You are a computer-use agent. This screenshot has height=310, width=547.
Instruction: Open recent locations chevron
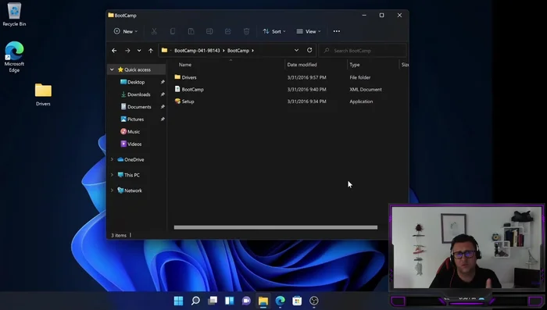click(x=139, y=51)
